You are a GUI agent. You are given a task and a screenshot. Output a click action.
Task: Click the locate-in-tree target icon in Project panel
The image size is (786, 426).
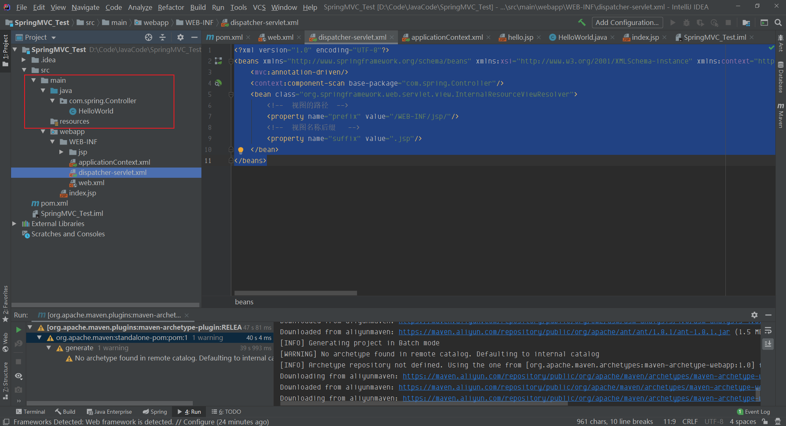[x=149, y=37]
